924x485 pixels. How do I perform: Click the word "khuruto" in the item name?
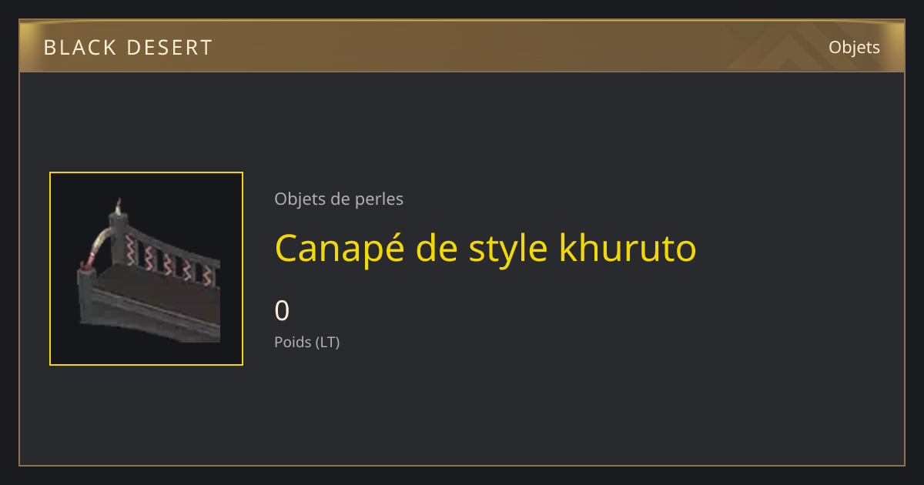pyautogui.click(x=628, y=248)
